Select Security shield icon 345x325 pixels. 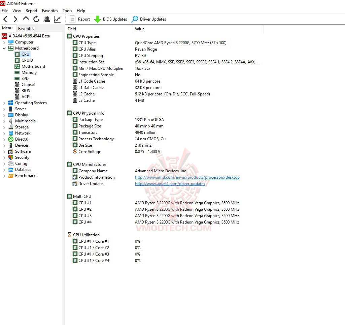pos(11,157)
